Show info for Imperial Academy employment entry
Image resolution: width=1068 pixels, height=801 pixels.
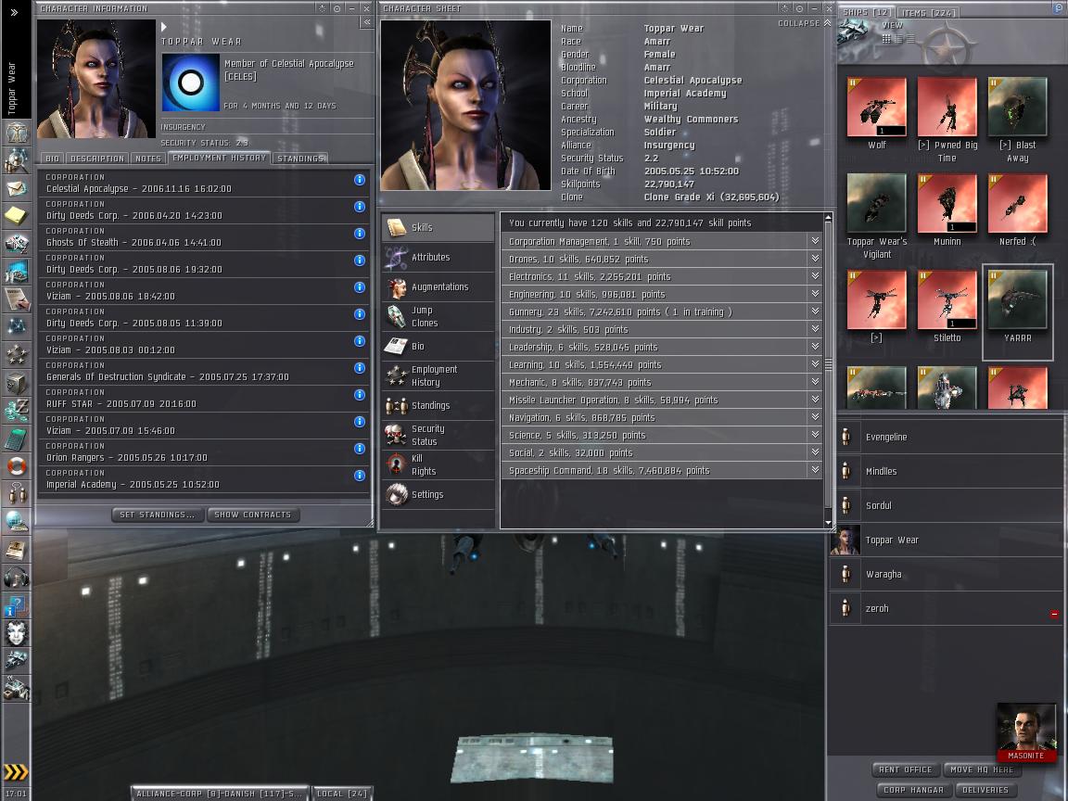(x=360, y=476)
